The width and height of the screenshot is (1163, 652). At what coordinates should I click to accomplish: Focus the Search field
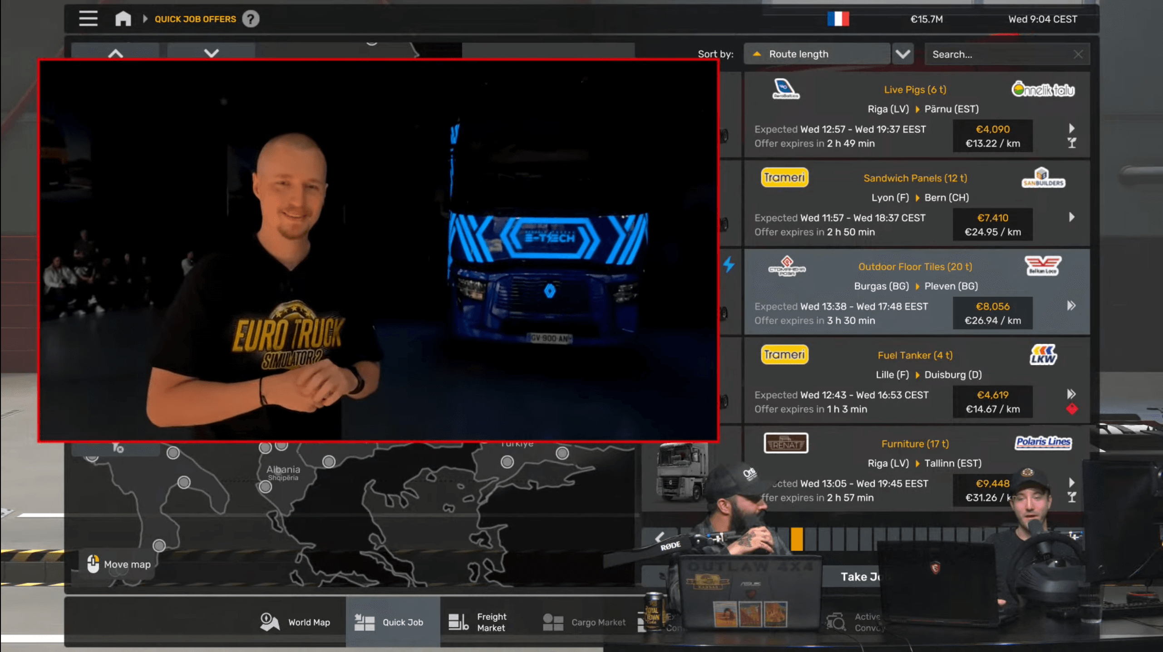point(1007,54)
